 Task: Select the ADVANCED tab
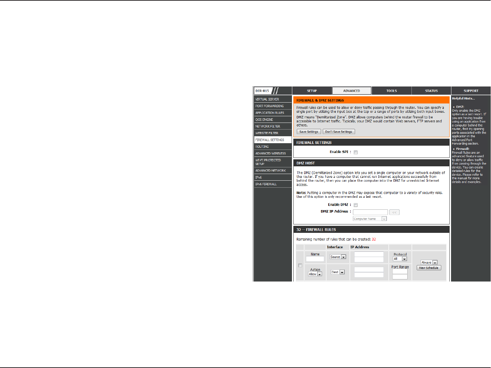click(x=352, y=91)
